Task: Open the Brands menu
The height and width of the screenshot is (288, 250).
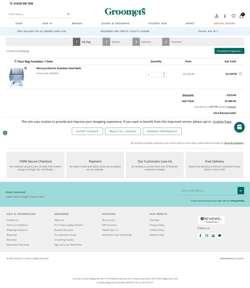Action: [x=77, y=23]
